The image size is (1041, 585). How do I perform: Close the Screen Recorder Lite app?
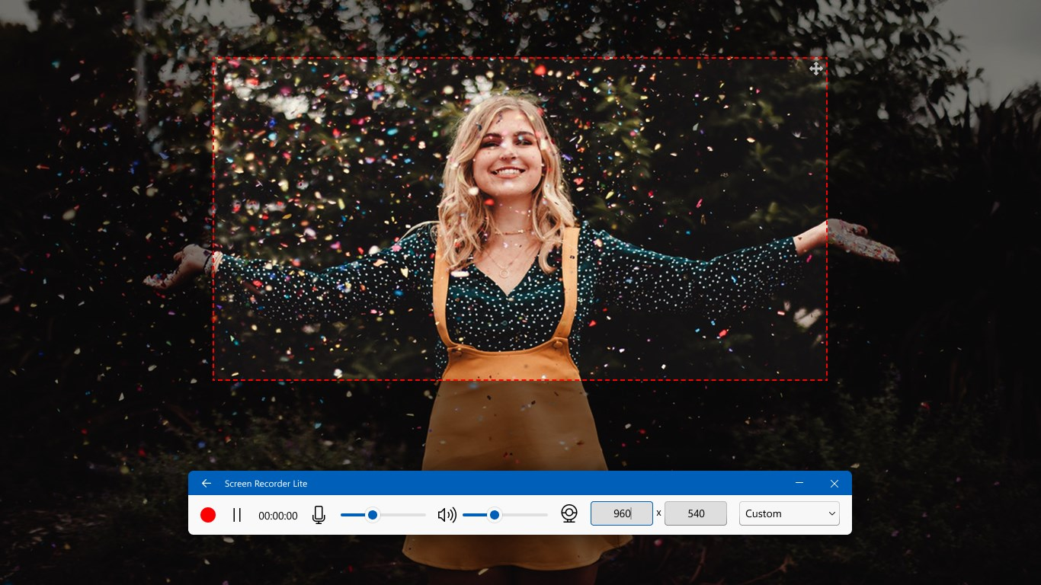tap(834, 483)
